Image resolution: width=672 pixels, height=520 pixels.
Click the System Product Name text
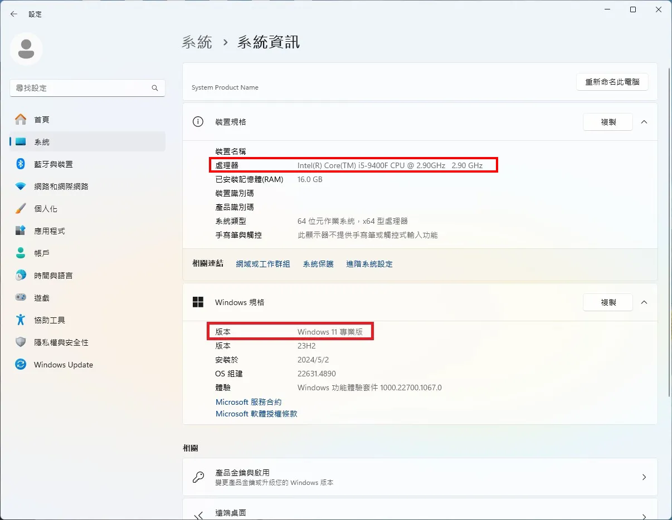click(x=225, y=87)
